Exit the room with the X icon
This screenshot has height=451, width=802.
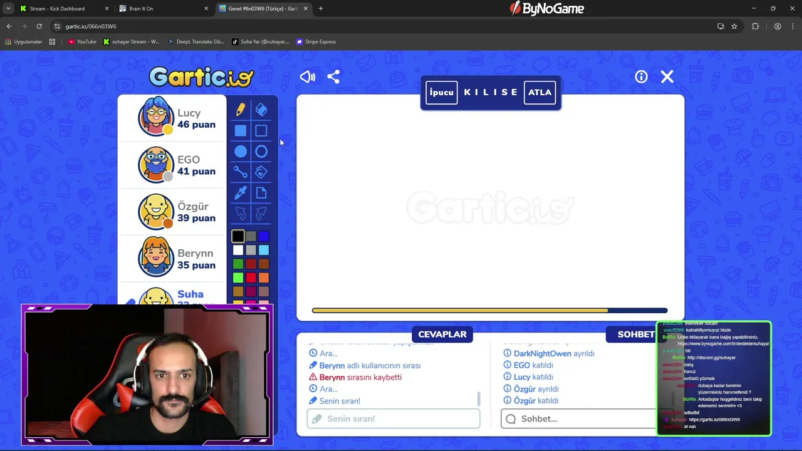pyautogui.click(x=667, y=76)
